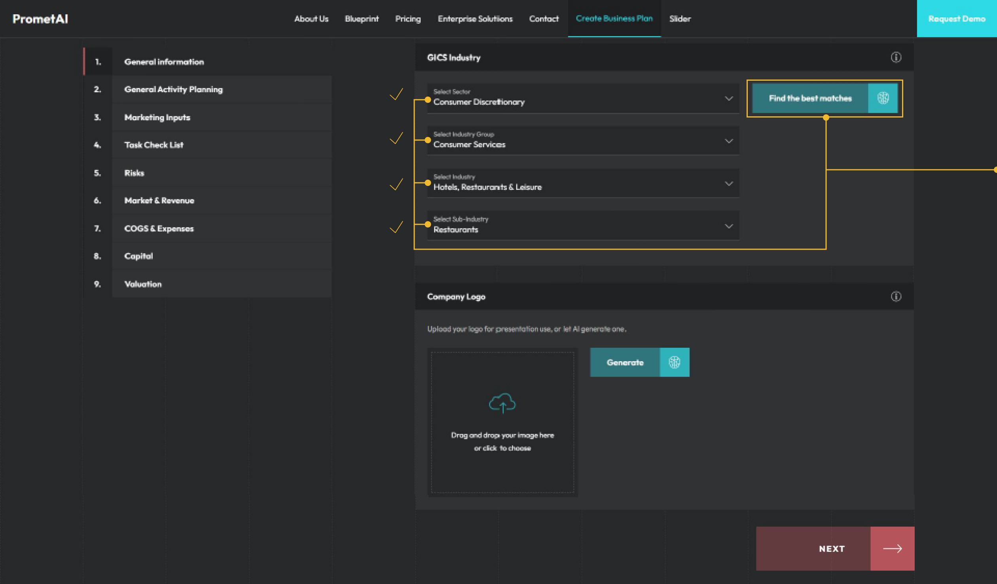Screen dimensions: 997x584
Task: Click the arrow icon on NEXT button
Action: [892, 548]
